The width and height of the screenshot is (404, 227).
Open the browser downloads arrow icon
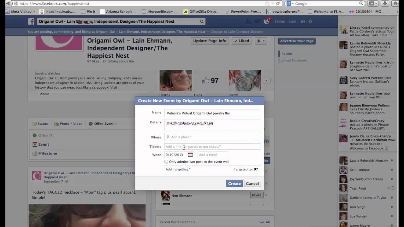coord(385,3)
